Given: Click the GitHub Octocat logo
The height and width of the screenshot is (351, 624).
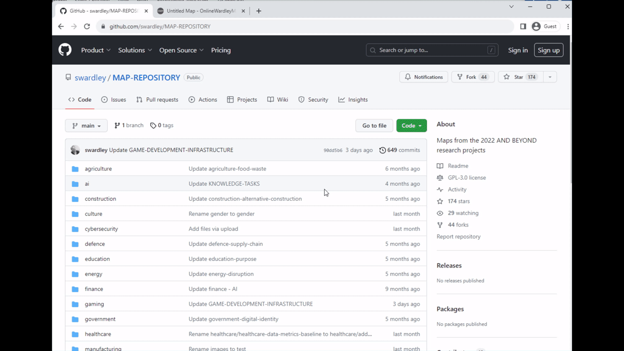Looking at the screenshot, I should (65, 50).
